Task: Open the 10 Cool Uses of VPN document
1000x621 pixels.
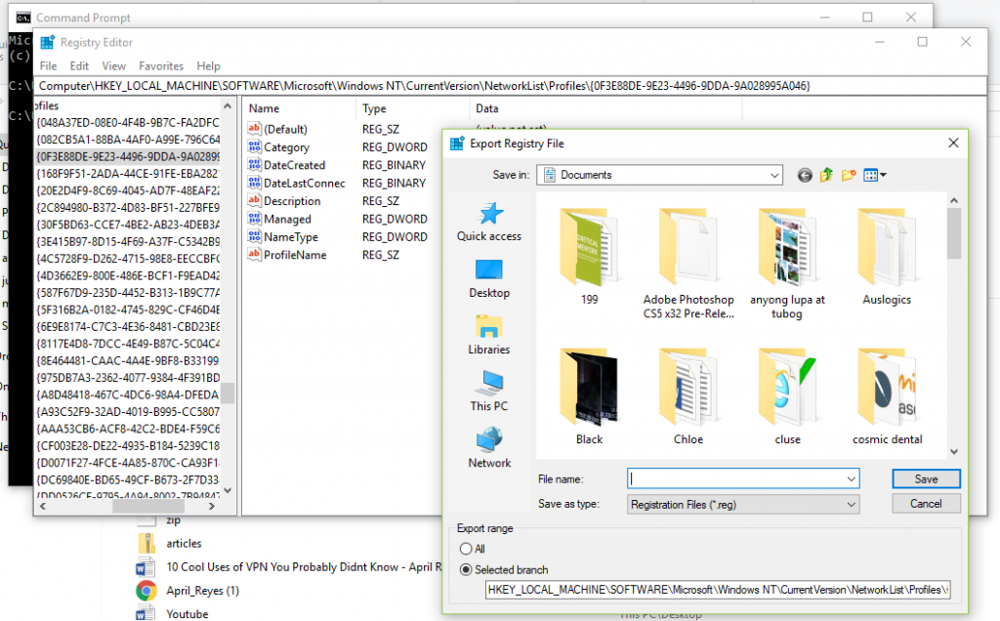Action: (x=289, y=566)
